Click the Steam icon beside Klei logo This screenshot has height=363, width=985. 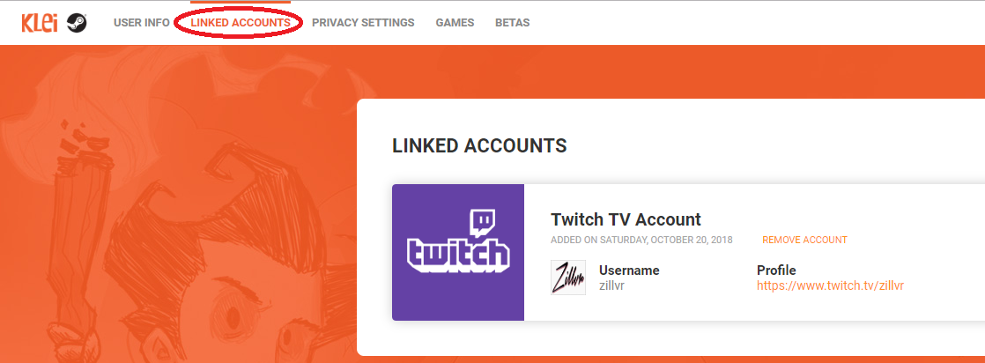coord(76,23)
